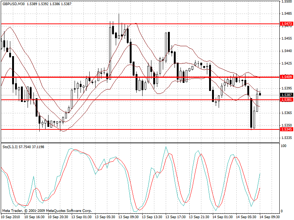Select the 1.5335 value on price axis
This screenshot has width=294, height=220.
287,138
